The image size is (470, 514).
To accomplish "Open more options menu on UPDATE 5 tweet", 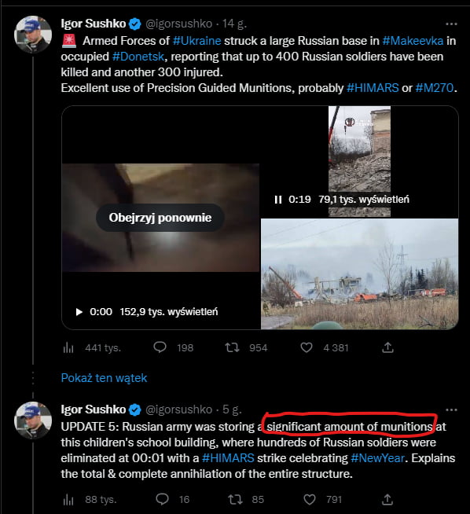I will point(451,409).
